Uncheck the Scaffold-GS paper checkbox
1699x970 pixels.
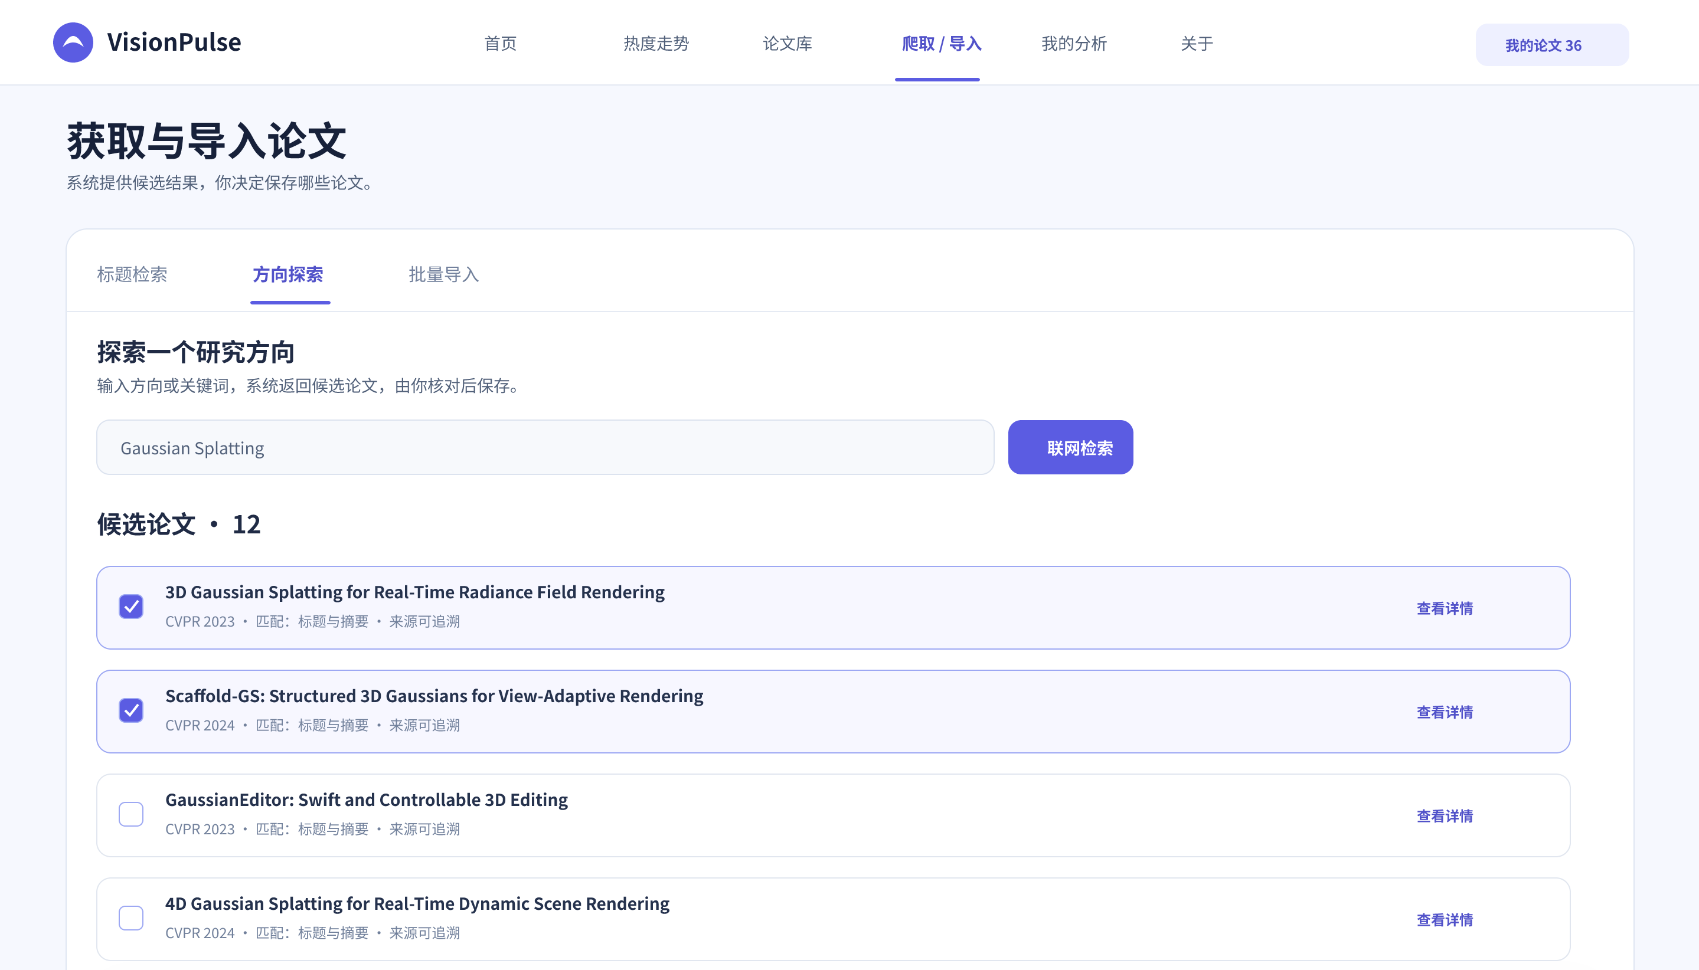pyautogui.click(x=130, y=711)
